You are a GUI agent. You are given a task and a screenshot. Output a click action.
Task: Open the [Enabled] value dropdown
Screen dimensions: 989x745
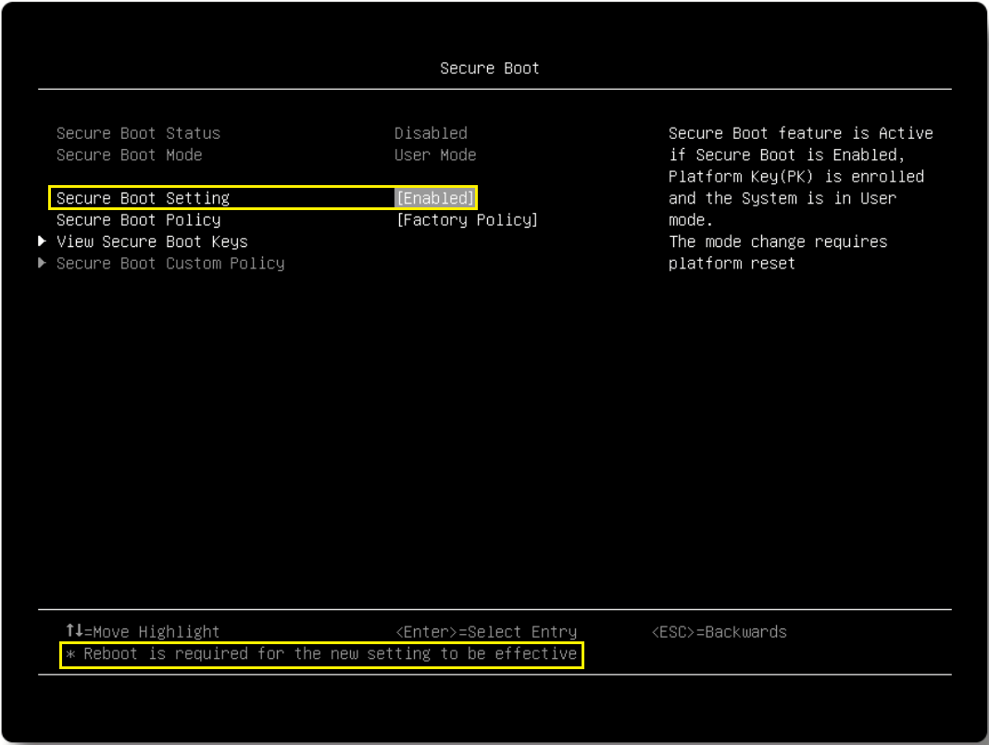(435, 198)
